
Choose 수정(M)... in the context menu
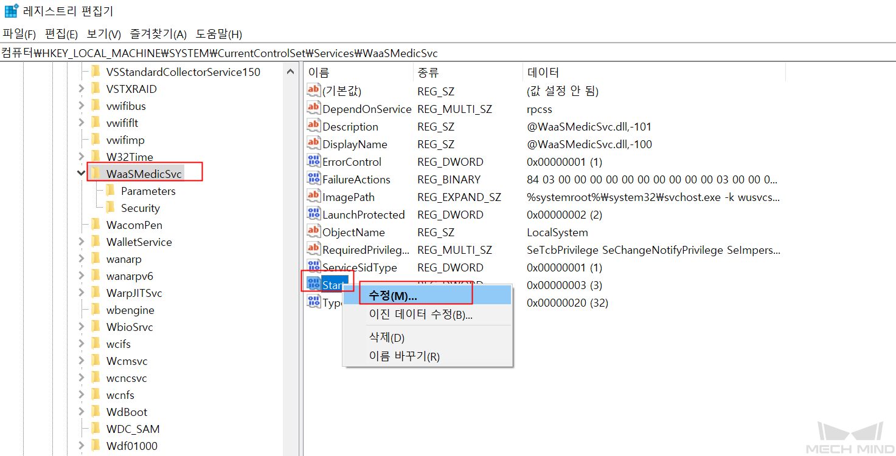(427, 296)
